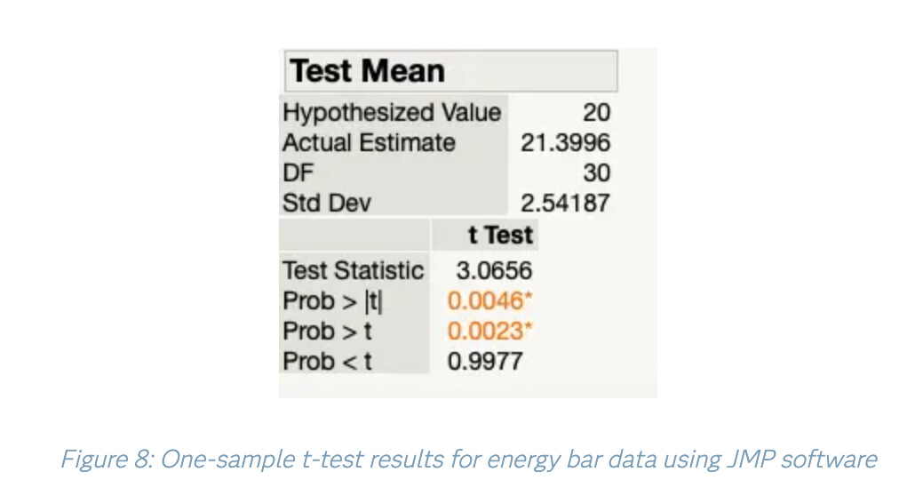Select the Test Statistic row label

pyautogui.click(x=354, y=270)
